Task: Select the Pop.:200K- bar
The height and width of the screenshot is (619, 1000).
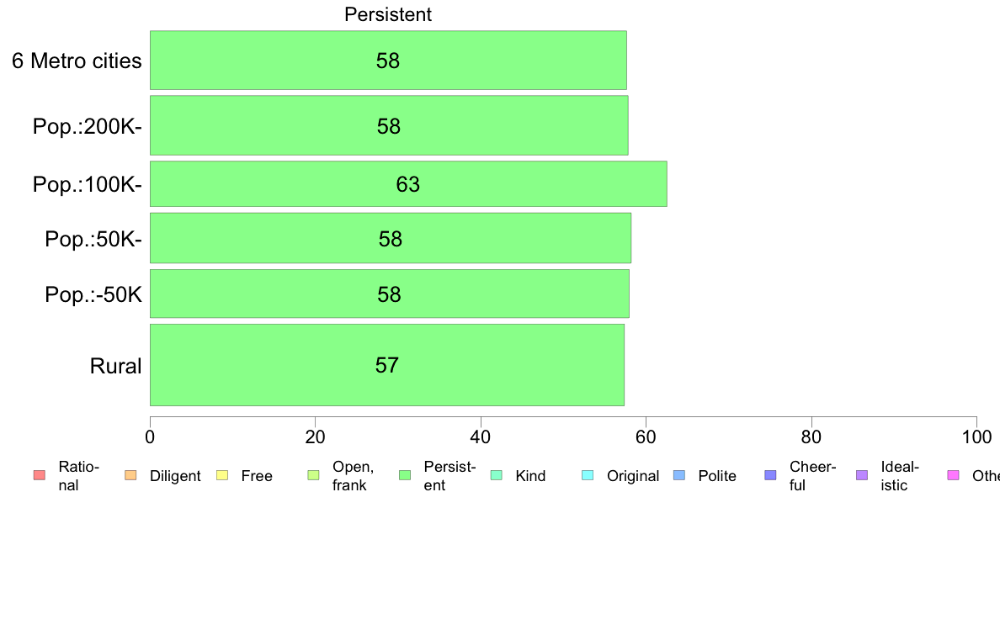Action: pos(389,125)
